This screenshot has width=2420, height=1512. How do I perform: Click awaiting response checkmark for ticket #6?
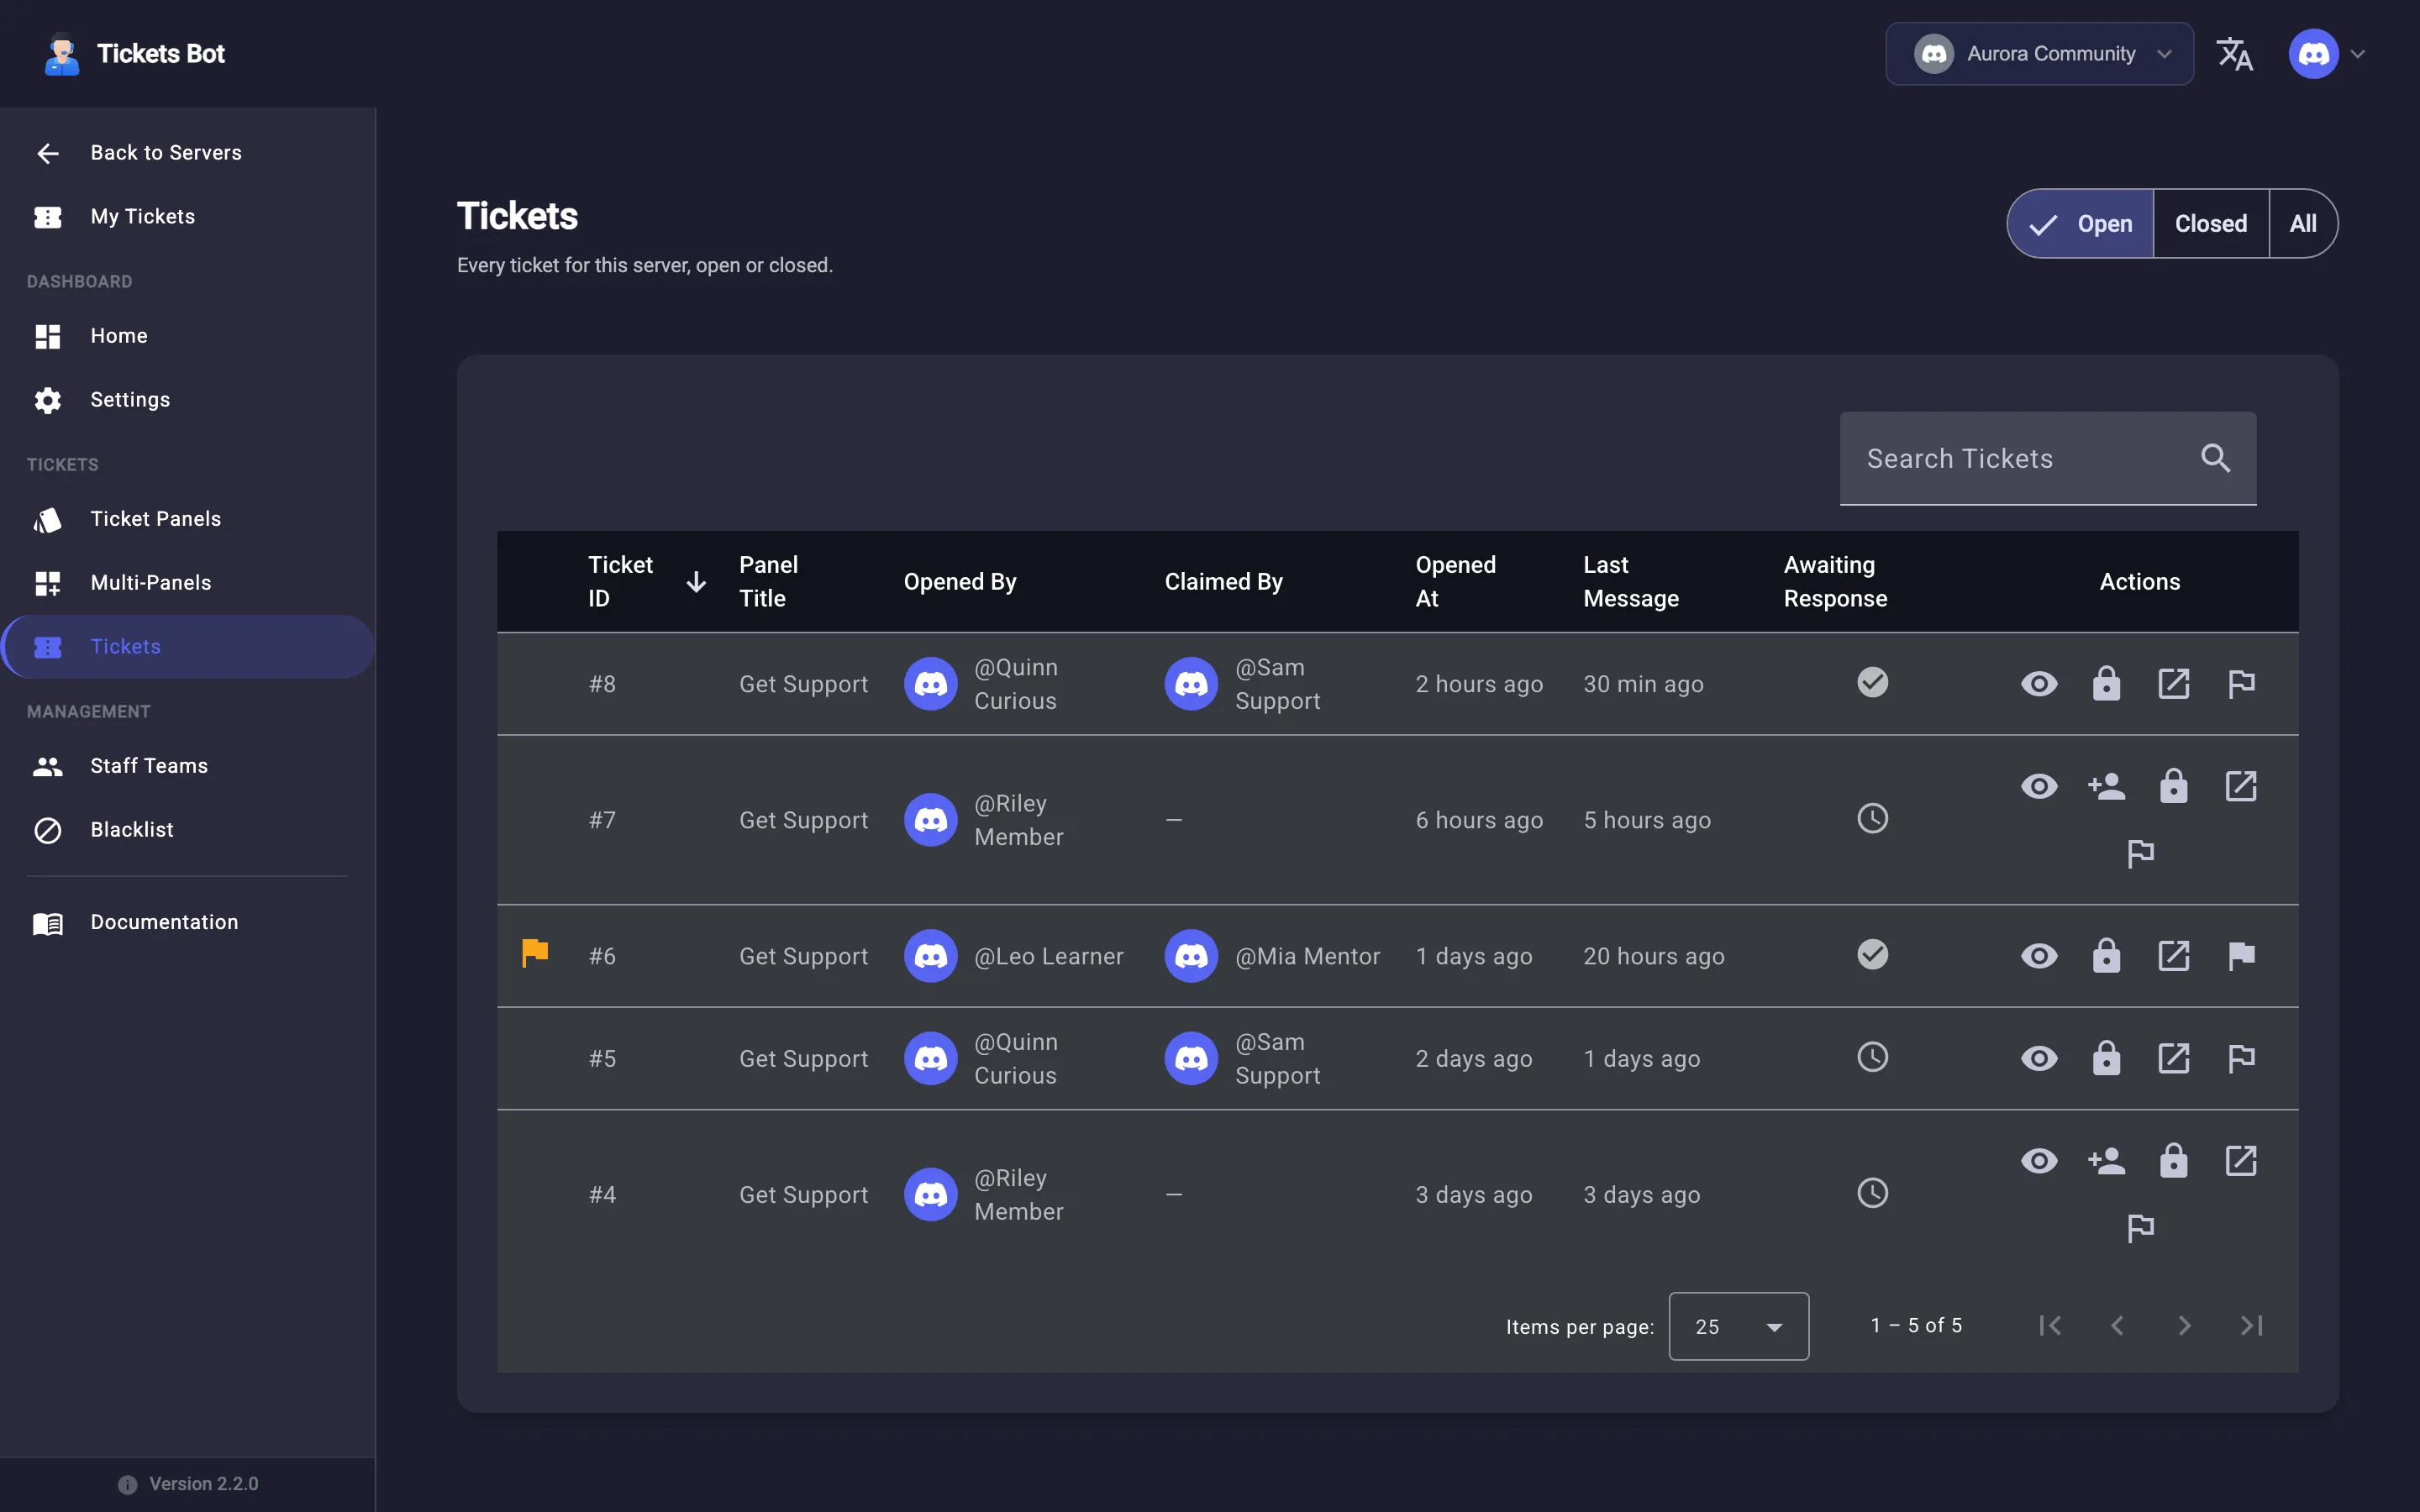click(1872, 954)
